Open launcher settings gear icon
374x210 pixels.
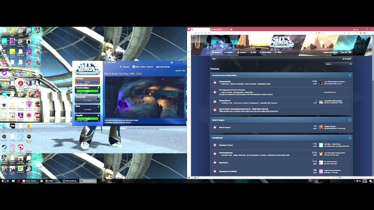click(x=172, y=62)
